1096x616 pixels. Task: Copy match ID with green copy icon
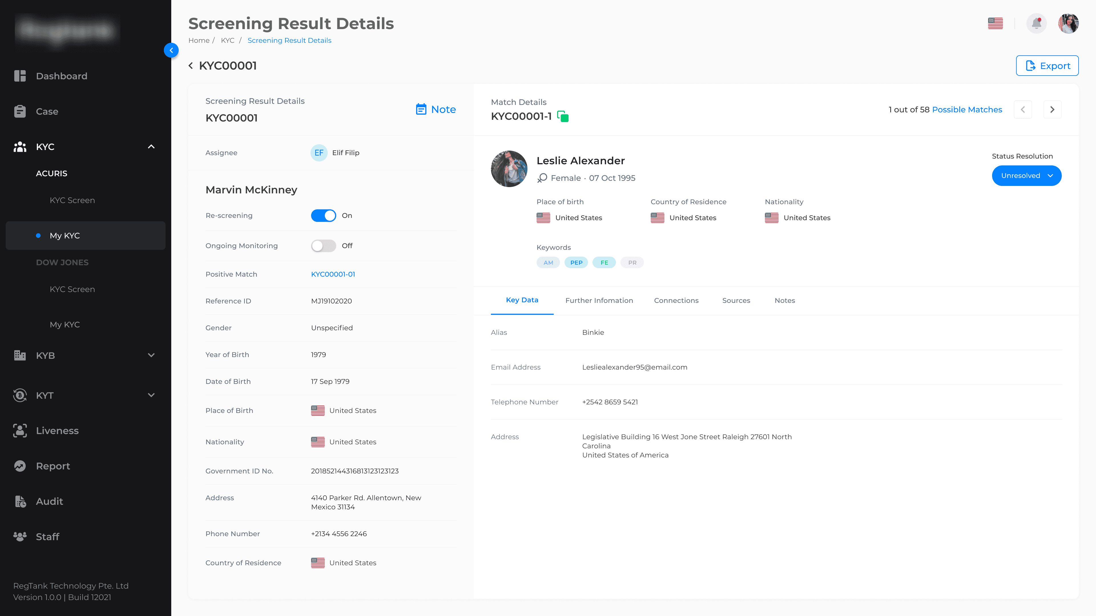563,116
